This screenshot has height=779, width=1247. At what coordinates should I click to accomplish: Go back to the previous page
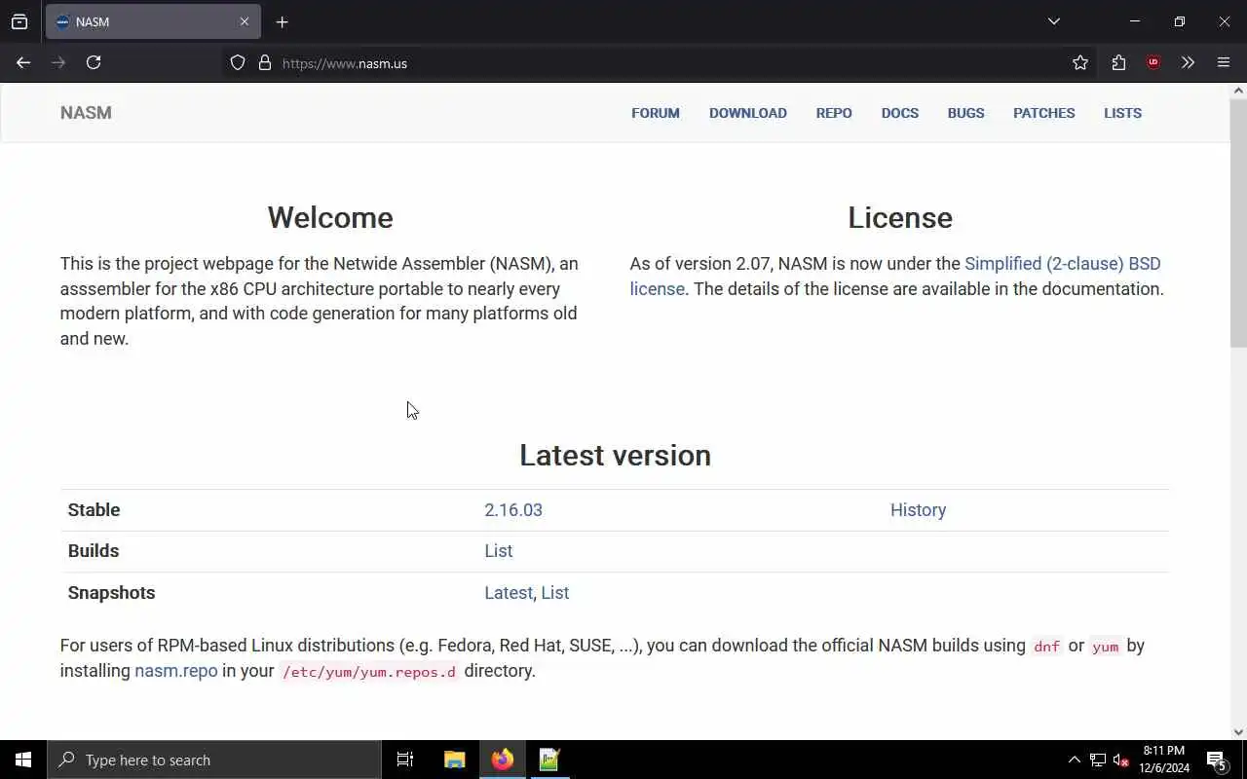(x=23, y=62)
